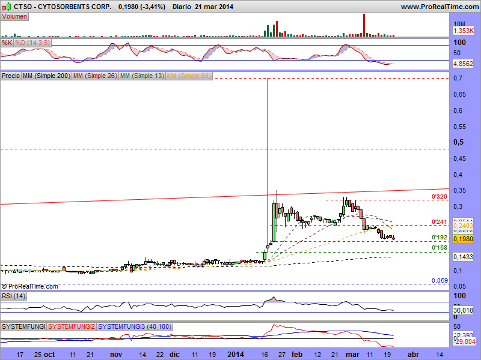Click the RSI value 36,018
This screenshot has width=481, height=360.
pos(463,310)
